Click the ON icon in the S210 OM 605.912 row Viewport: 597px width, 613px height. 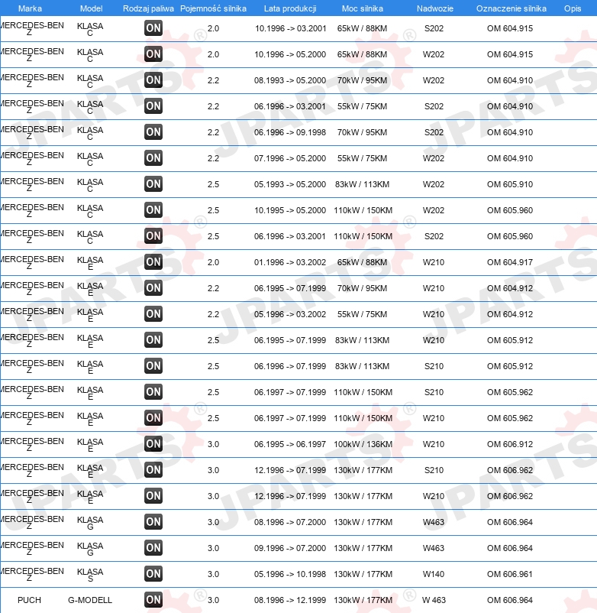click(x=153, y=366)
